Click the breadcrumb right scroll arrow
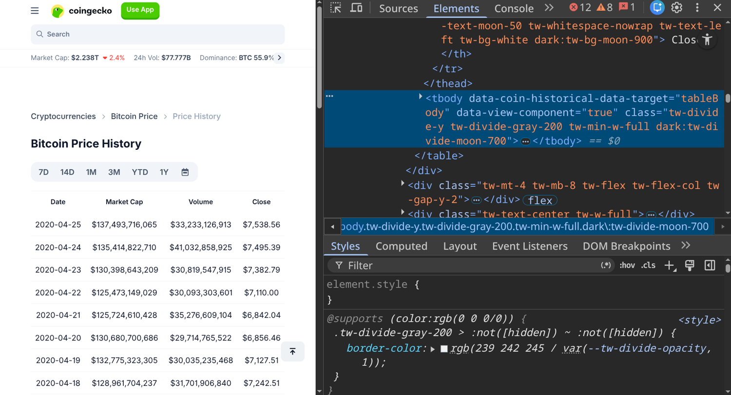This screenshot has height=395, width=731. 722,227
